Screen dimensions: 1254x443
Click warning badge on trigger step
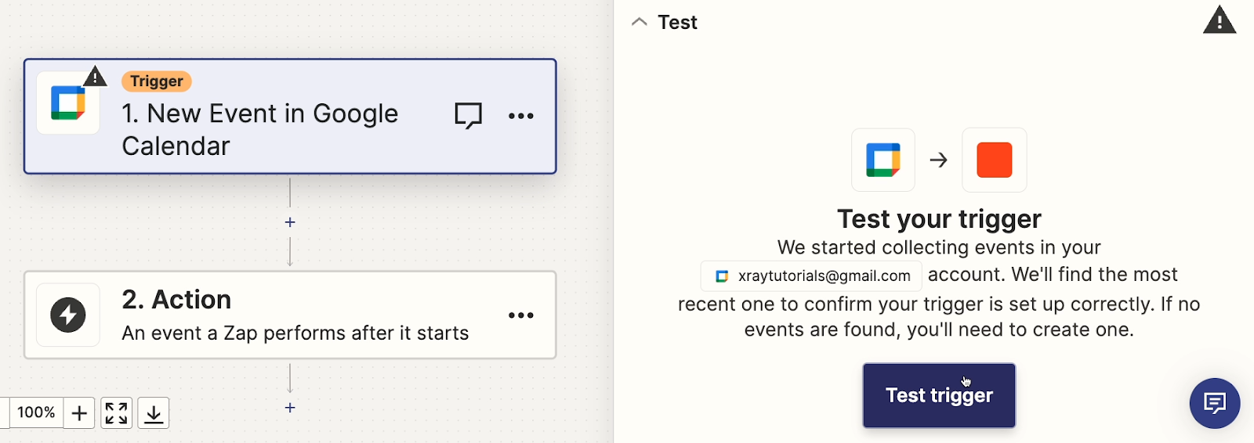coord(95,76)
